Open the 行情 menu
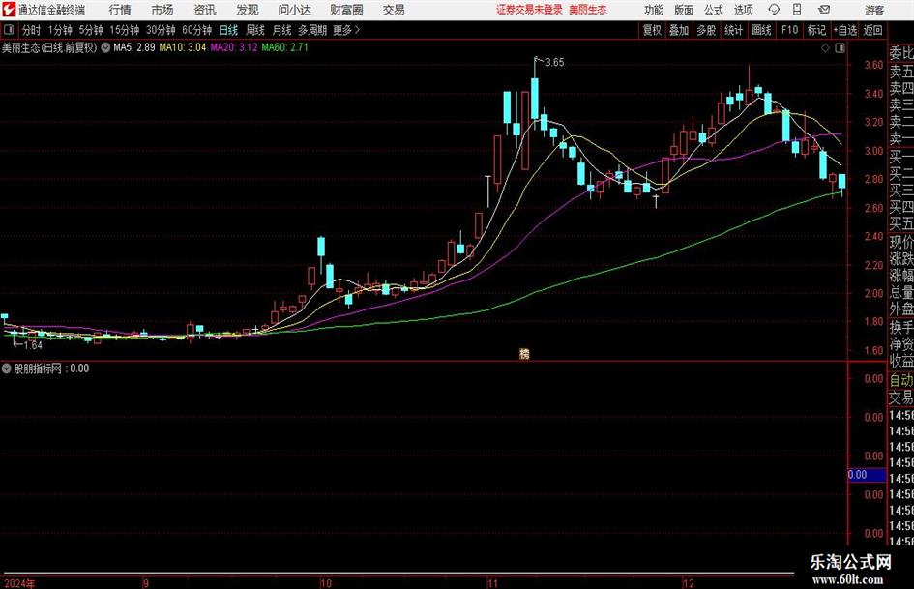 coord(120,10)
